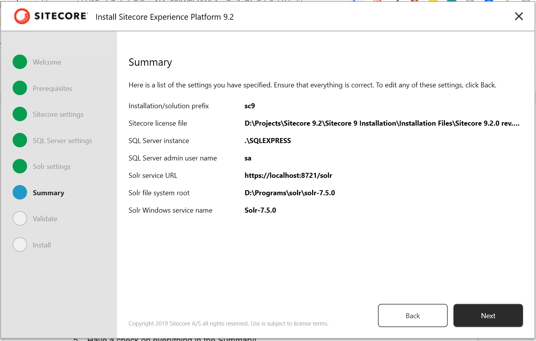Screen dimensions: 536x341
Task: Click the 'SQL Server instance' label
Action: click(159, 141)
